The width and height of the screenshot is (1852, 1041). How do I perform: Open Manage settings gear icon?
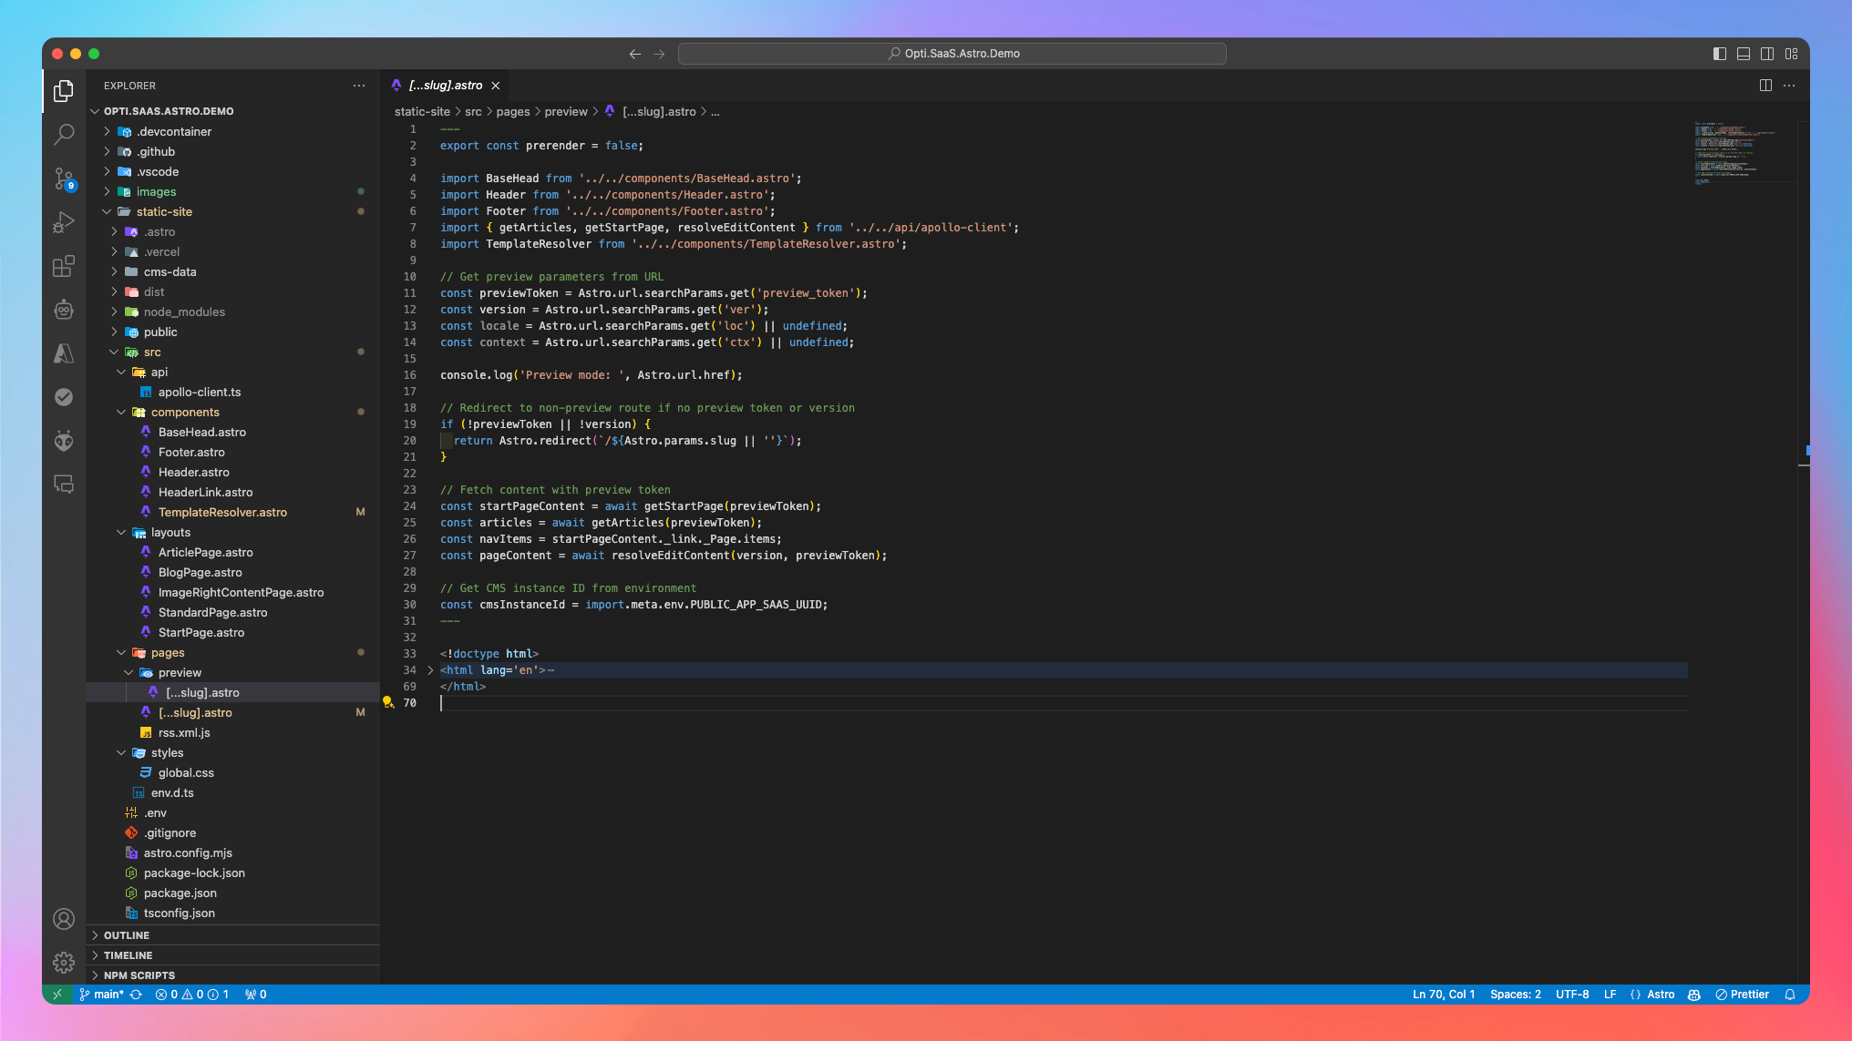64,962
